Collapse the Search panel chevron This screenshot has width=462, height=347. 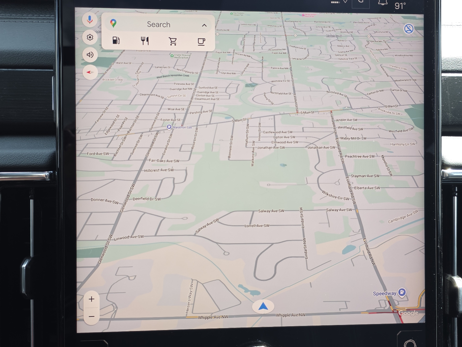[x=204, y=25]
